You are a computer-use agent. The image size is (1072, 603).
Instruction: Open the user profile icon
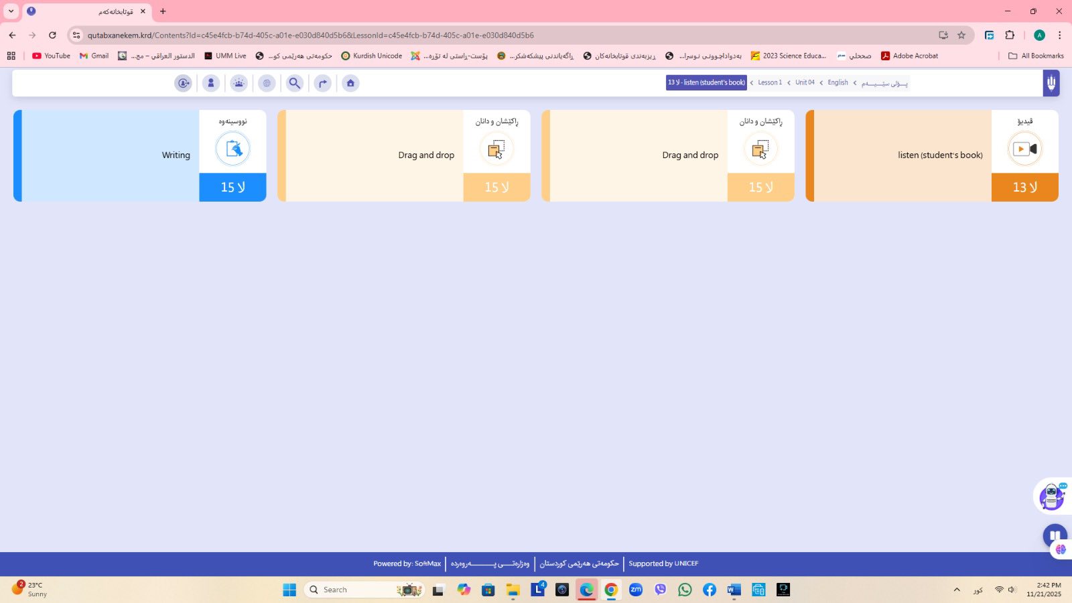(x=211, y=83)
